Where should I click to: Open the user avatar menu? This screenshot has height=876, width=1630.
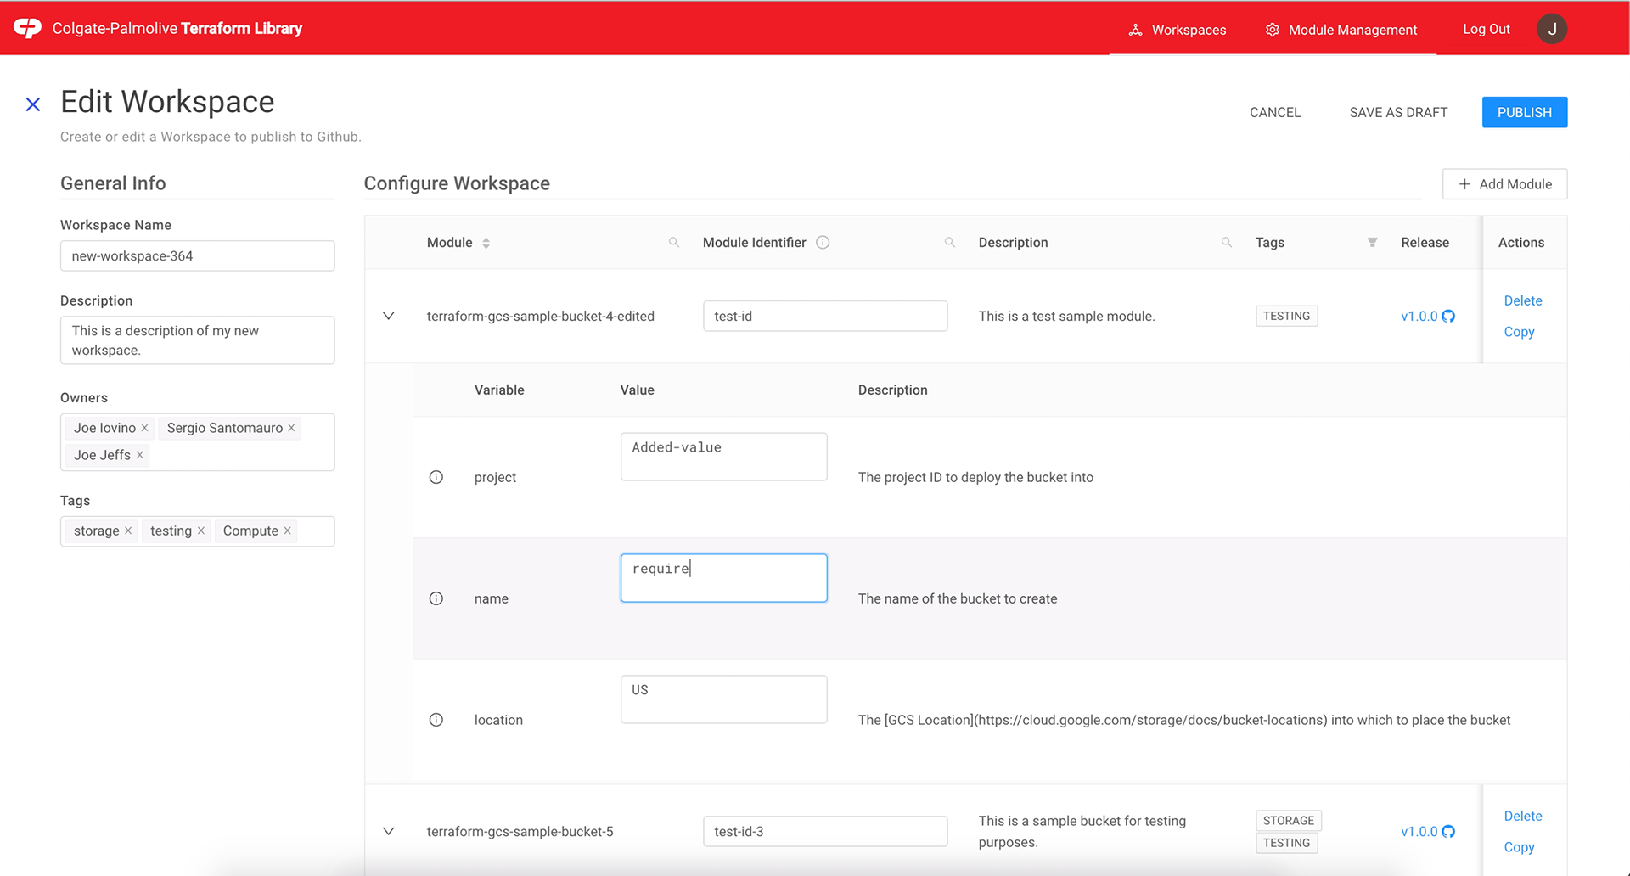coord(1551,29)
